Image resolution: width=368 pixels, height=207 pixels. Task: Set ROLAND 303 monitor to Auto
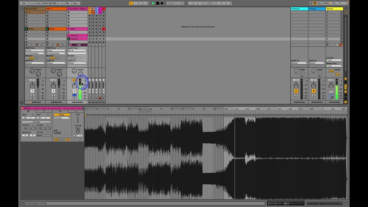click(x=31, y=58)
